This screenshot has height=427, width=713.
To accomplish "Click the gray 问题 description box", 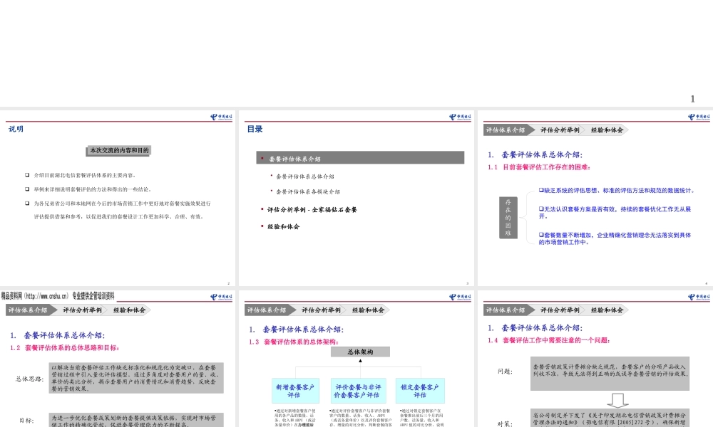I will [610, 374].
